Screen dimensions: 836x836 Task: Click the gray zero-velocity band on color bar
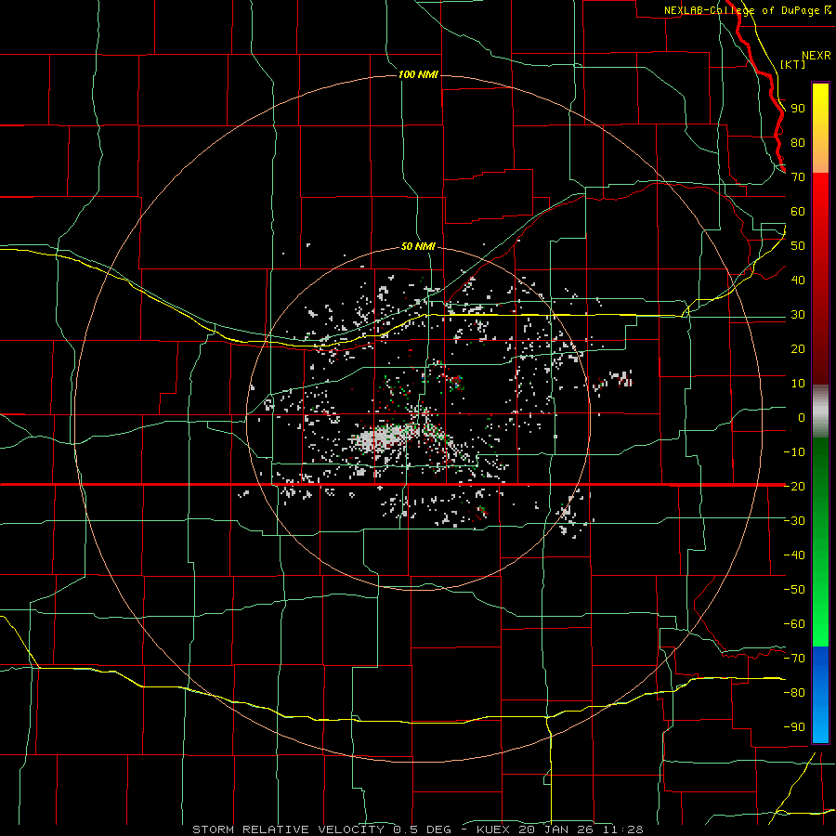pyautogui.click(x=820, y=411)
